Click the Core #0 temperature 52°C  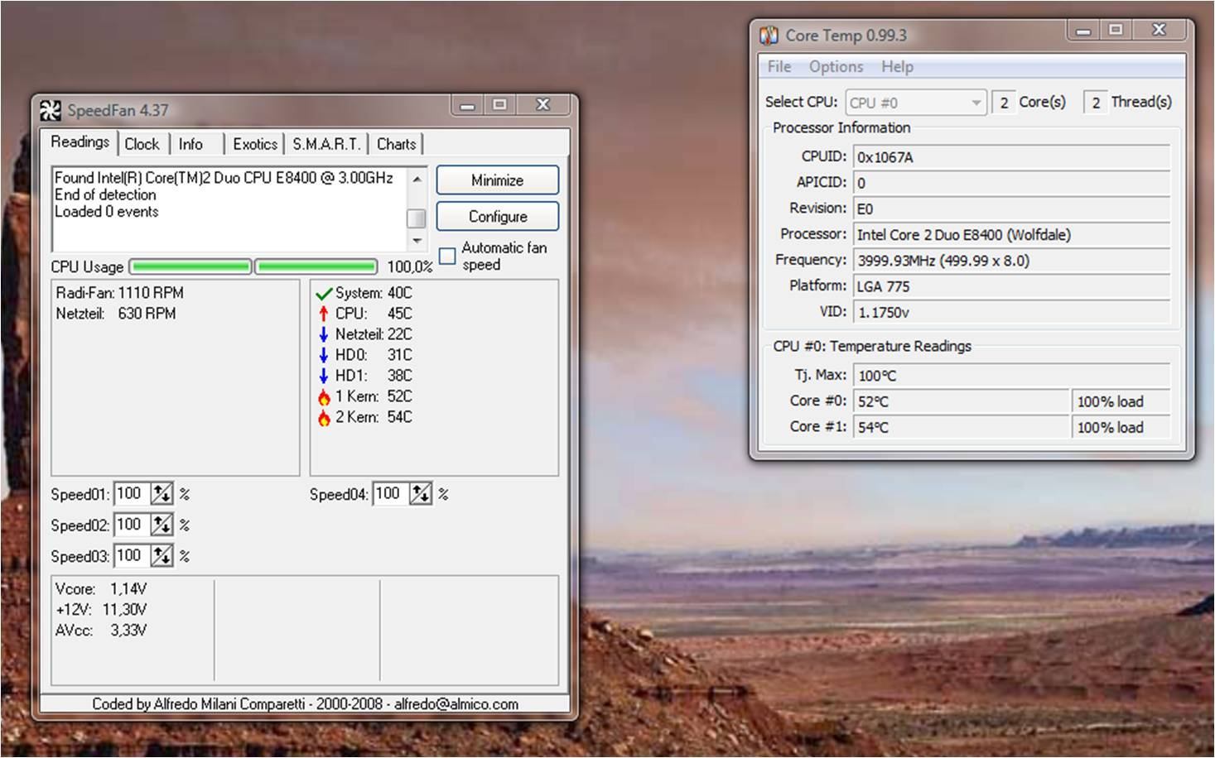click(x=962, y=401)
